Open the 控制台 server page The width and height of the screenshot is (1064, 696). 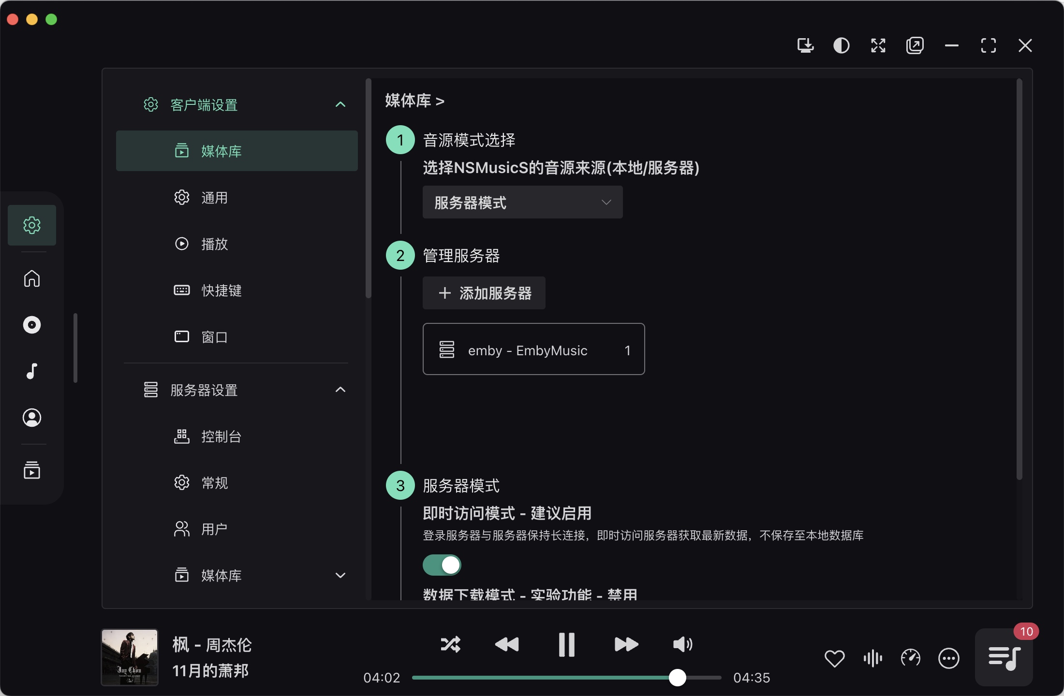(x=237, y=436)
